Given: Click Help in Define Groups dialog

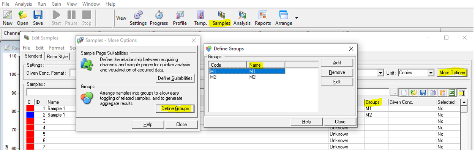Looking at the screenshot, I should tap(306, 122).
